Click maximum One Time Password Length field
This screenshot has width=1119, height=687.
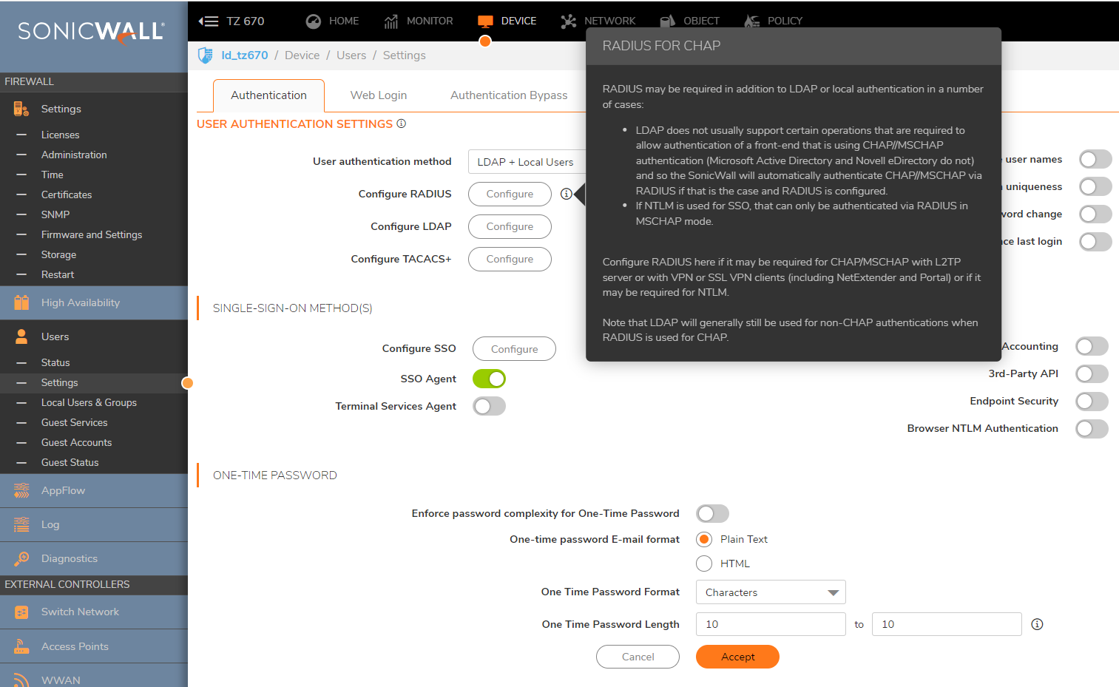pyautogui.click(x=947, y=624)
